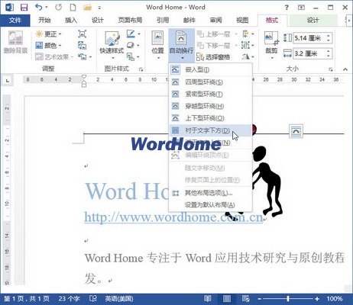Choose Square wrapping (四周型环绕)

tap(210, 82)
